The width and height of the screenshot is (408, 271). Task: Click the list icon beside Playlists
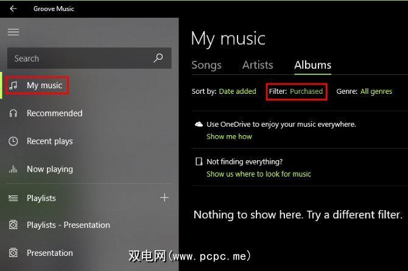[x=13, y=198]
